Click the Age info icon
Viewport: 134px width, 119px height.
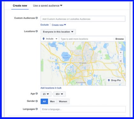click(x=37, y=94)
